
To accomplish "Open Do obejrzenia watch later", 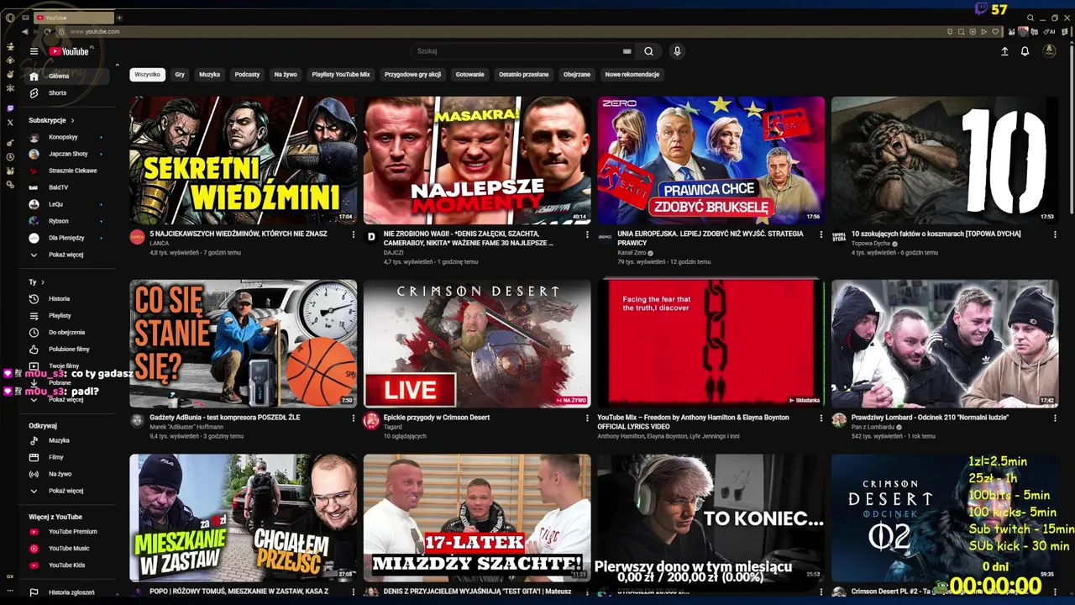I will pos(67,332).
